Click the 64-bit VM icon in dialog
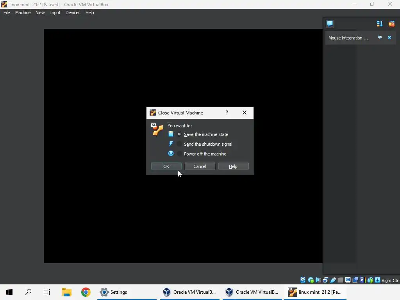The width and height of the screenshot is (400, 300). click(157, 130)
